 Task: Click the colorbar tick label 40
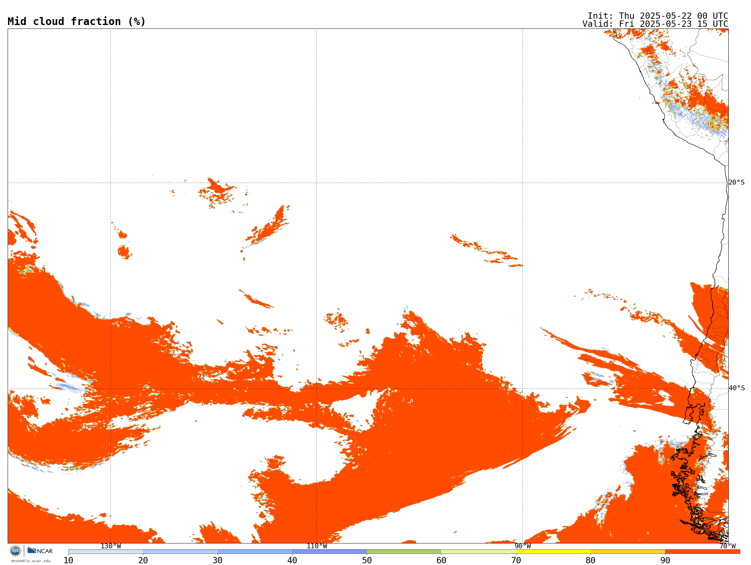pyautogui.click(x=292, y=560)
